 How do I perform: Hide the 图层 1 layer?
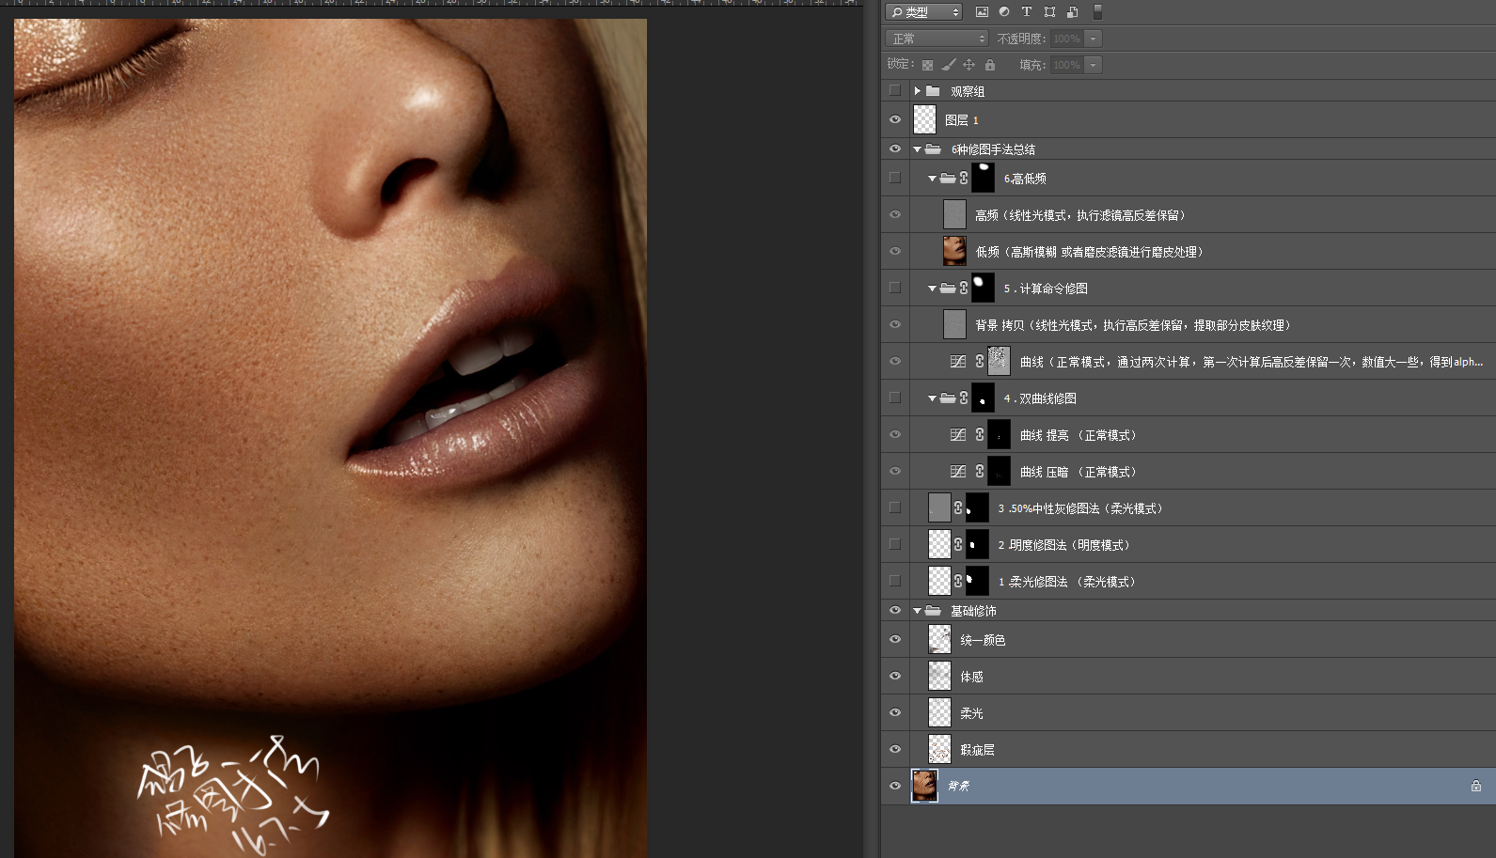coord(894,120)
